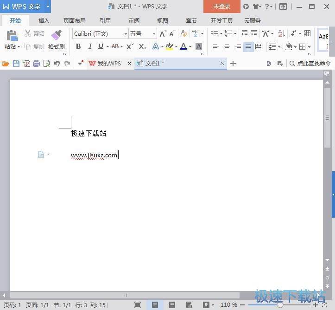Viewport: 335px width, 310px height.
Task: Click the increase font size icon
Action: (x=163, y=33)
